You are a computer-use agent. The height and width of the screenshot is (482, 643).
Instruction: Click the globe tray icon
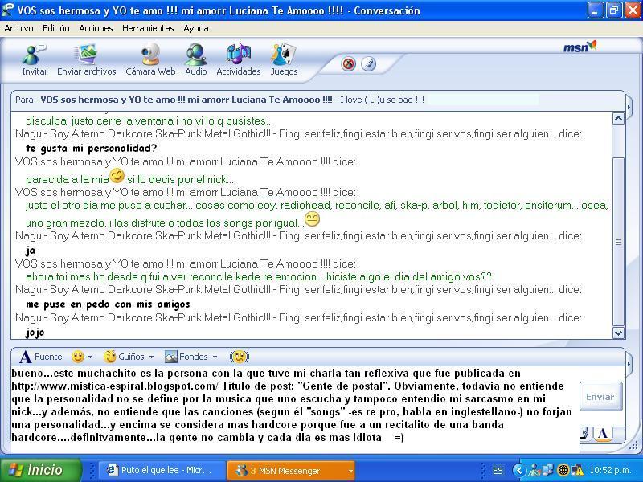(564, 470)
